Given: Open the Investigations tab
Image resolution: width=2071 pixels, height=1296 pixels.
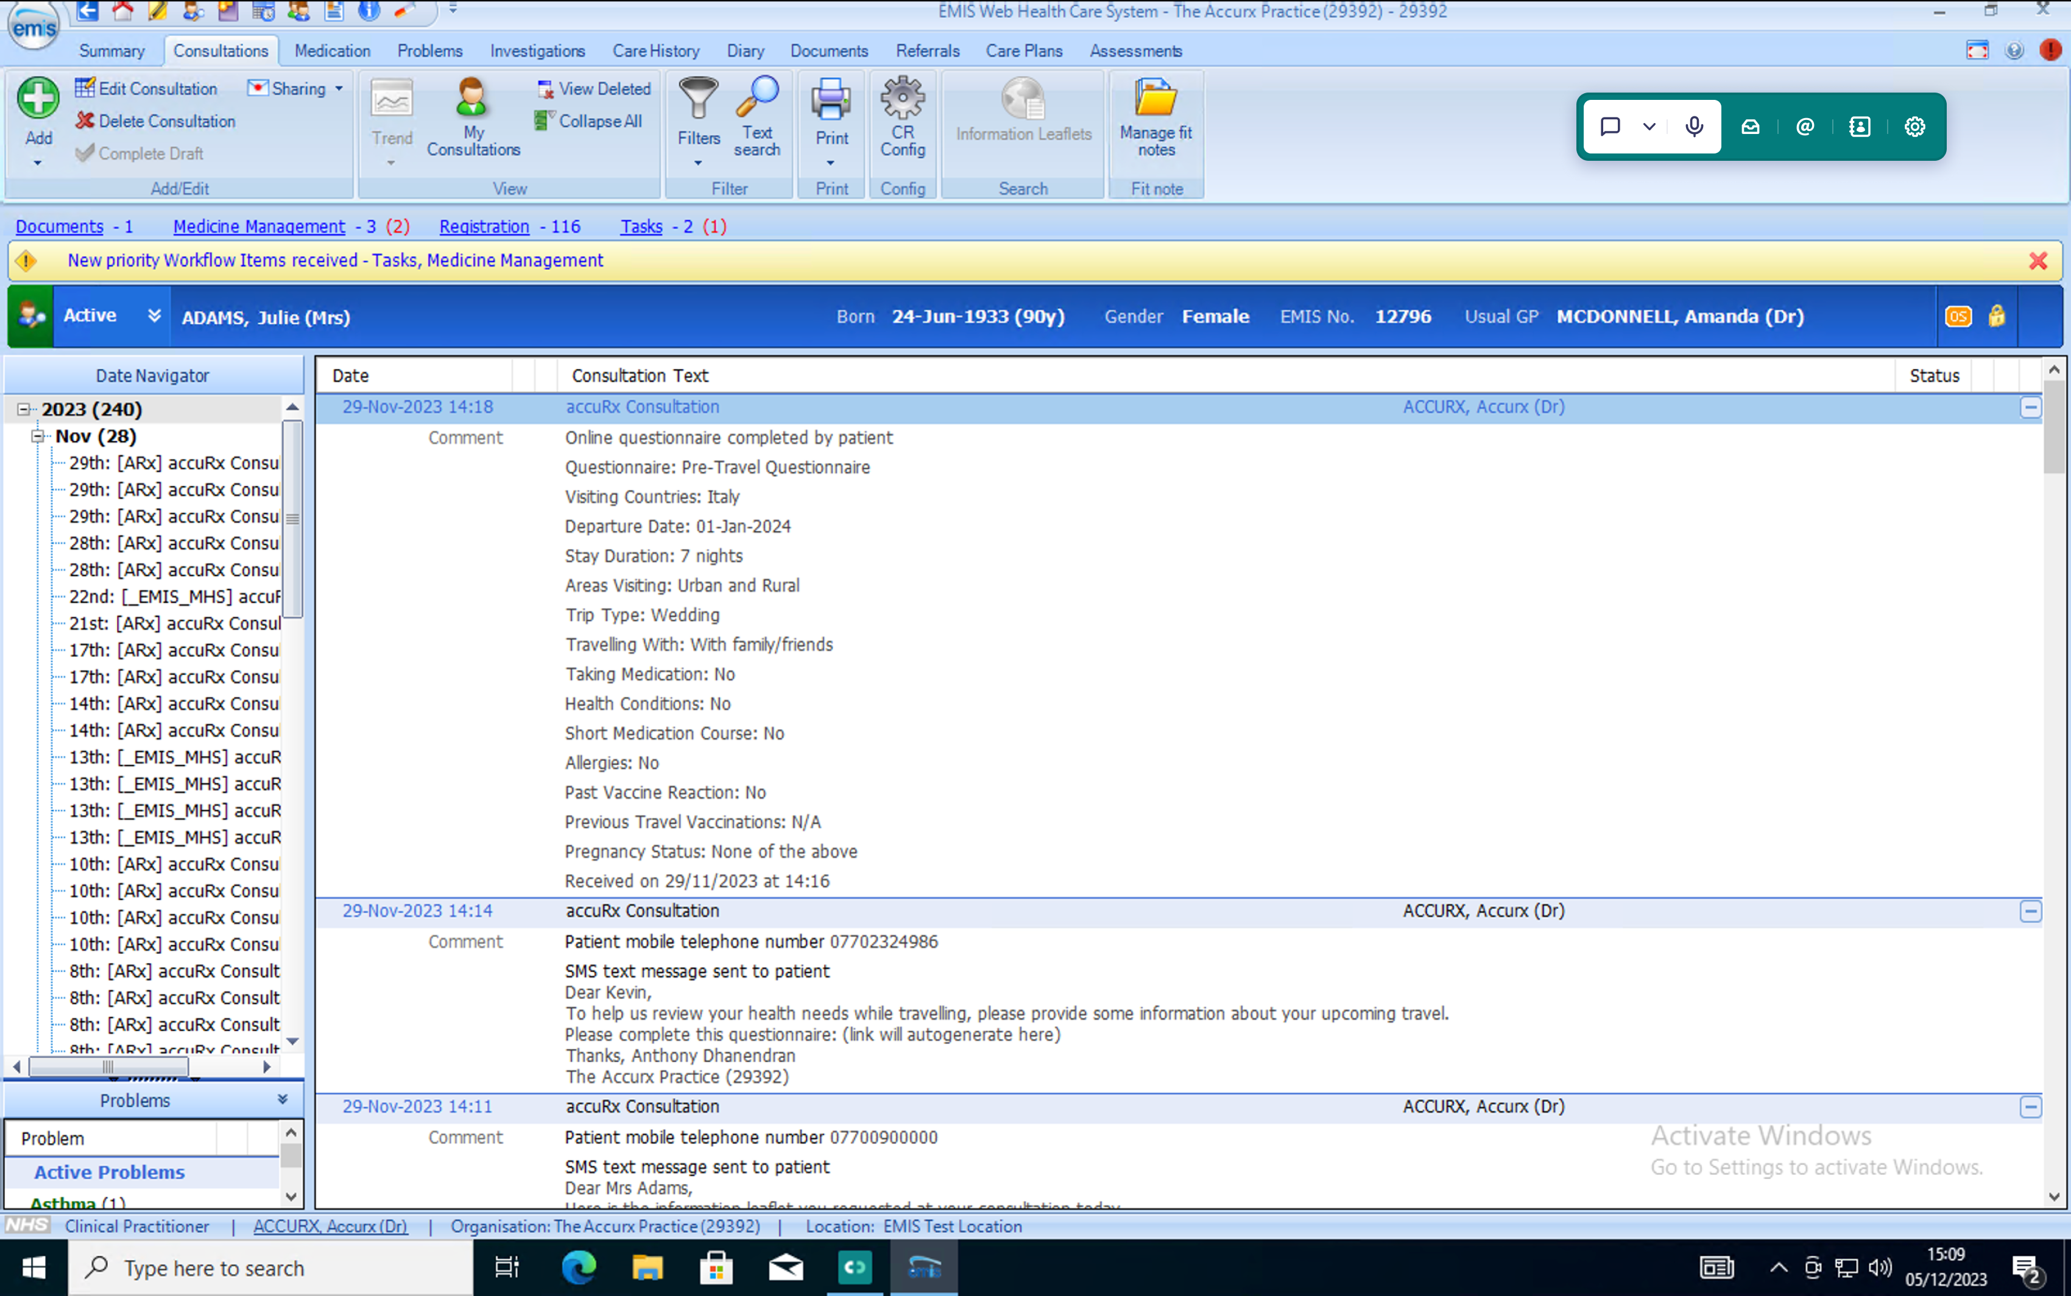Looking at the screenshot, I should pyautogui.click(x=537, y=51).
